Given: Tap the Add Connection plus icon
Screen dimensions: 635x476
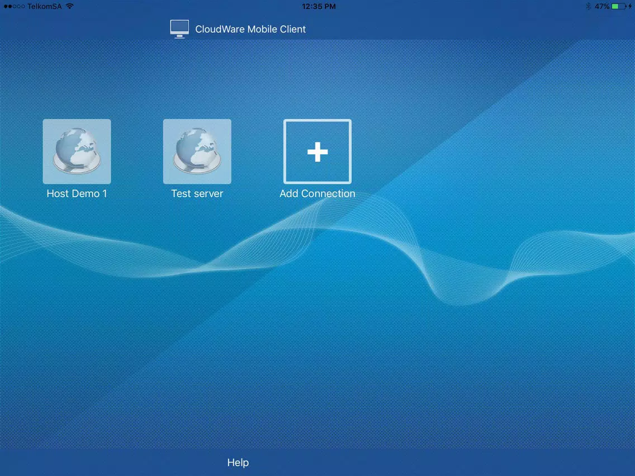Looking at the screenshot, I should (x=317, y=151).
